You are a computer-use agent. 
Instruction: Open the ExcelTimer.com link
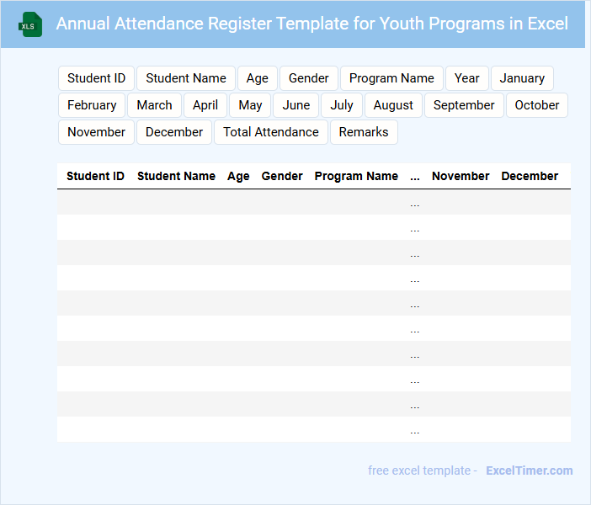pyautogui.click(x=530, y=470)
